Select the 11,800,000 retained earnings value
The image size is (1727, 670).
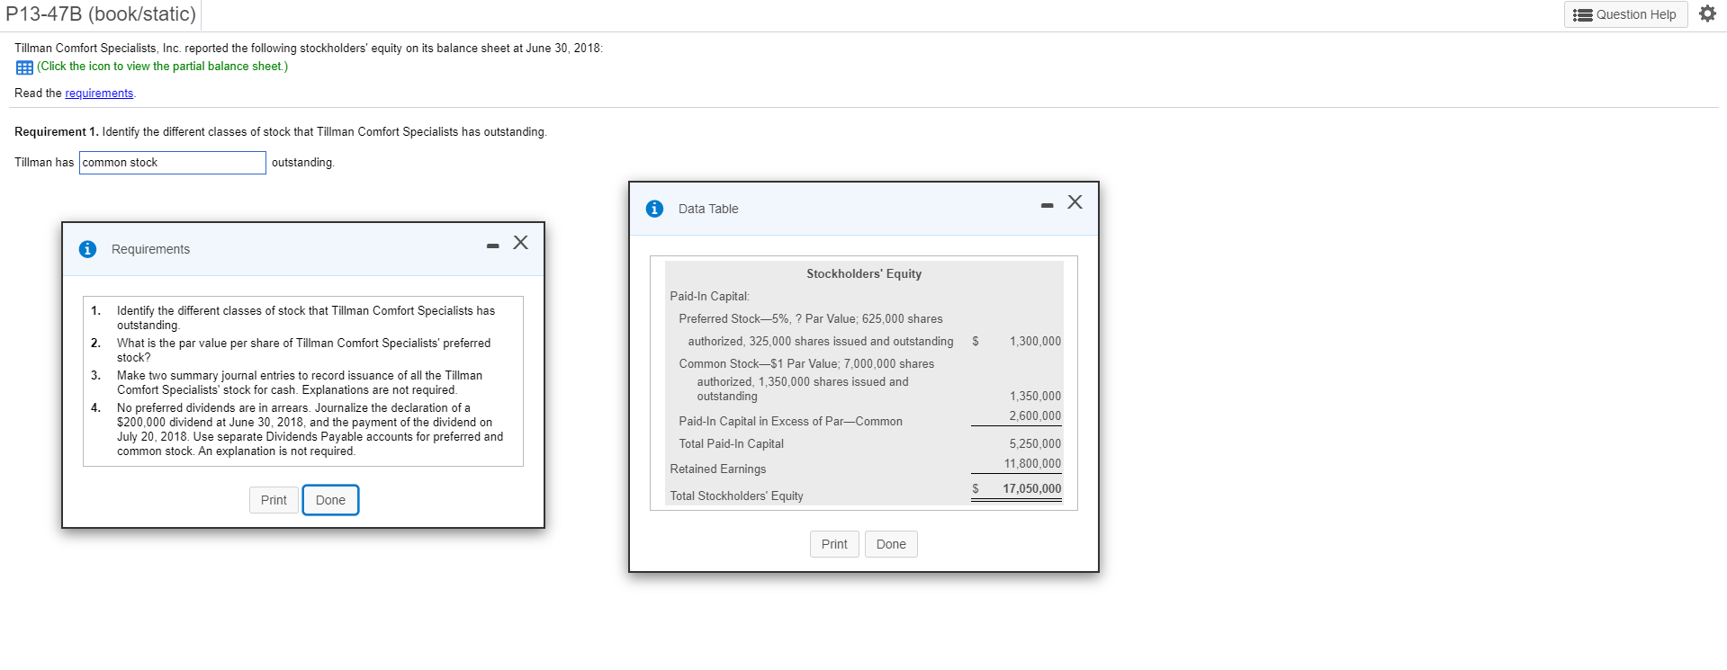(x=1032, y=464)
